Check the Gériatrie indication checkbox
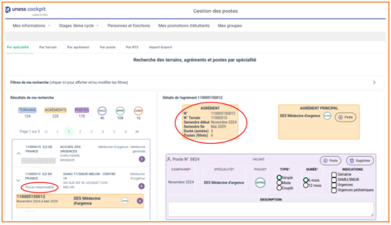The width and height of the screenshot is (391, 225). [334, 175]
